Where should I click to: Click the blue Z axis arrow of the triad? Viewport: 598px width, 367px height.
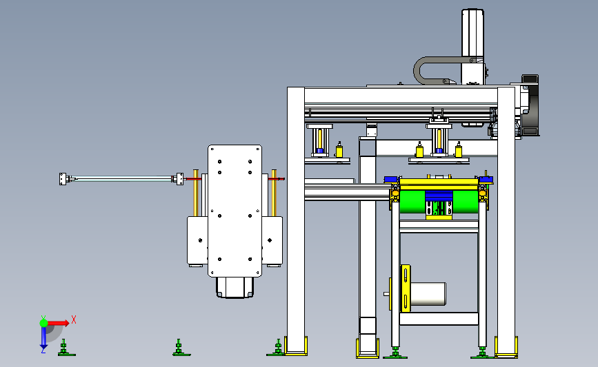click(43, 337)
